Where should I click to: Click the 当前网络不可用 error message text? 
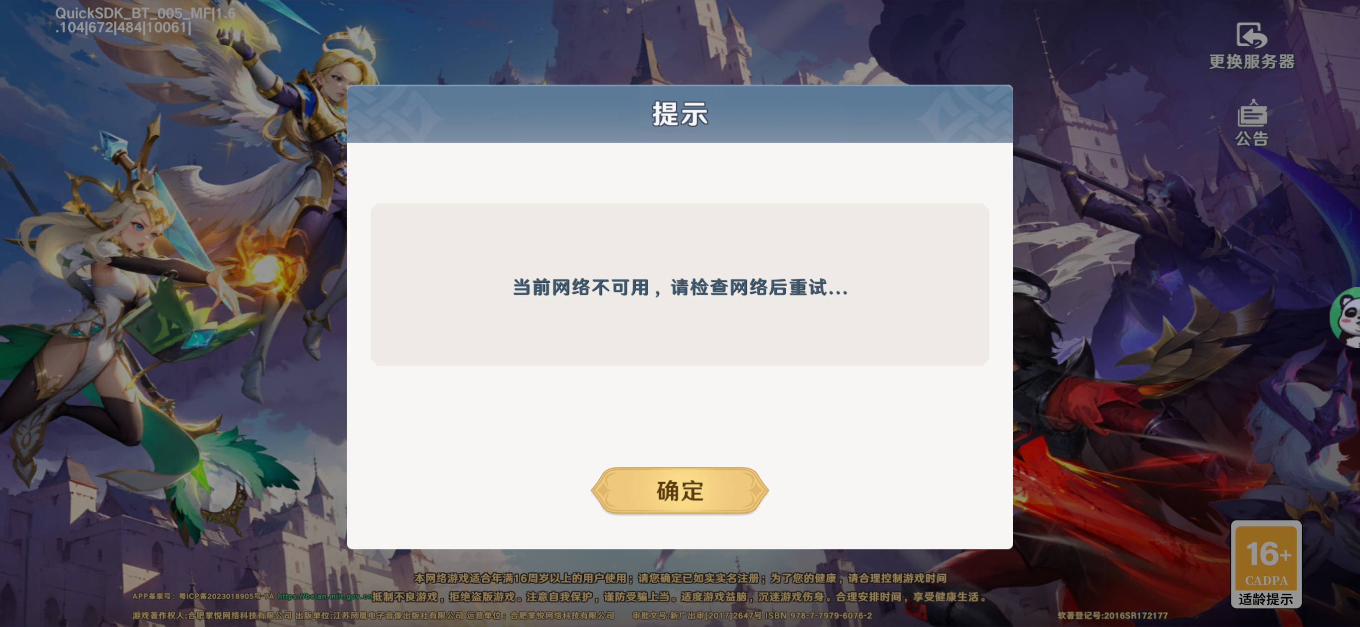point(680,288)
